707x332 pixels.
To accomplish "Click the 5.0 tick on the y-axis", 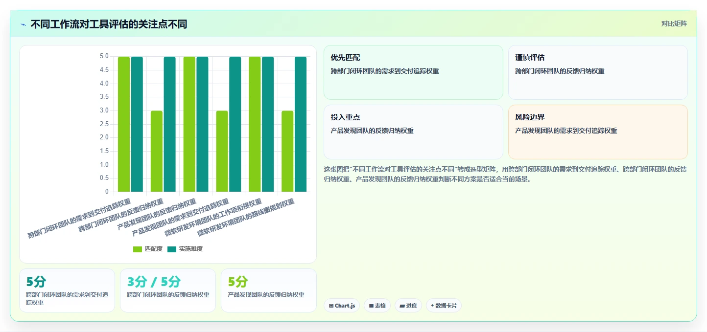I will (104, 56).
